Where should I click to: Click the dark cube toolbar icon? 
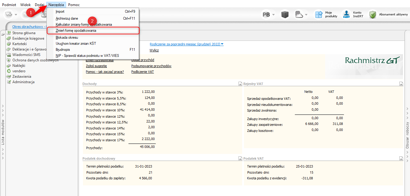285,15
